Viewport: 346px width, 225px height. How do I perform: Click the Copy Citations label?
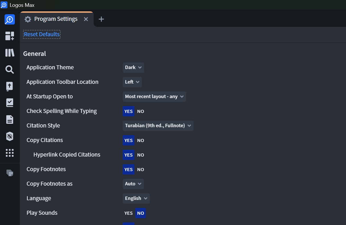(x=45, y=140)
